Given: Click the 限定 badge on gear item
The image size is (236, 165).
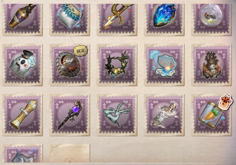Looking at the screenshot, I should coord(81,50).
